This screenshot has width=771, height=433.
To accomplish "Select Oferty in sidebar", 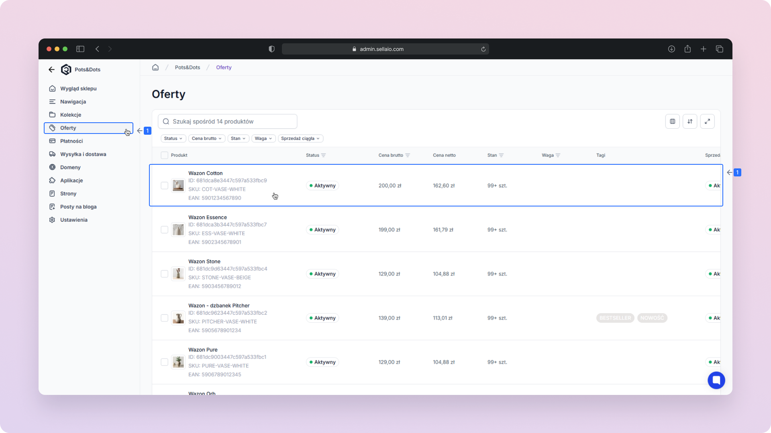I will 88,128.
